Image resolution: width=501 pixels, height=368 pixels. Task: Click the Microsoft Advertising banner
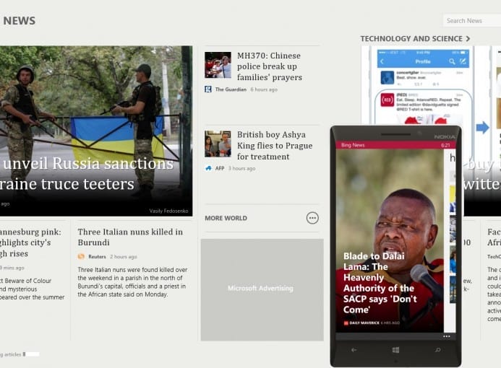click(262, 290)
